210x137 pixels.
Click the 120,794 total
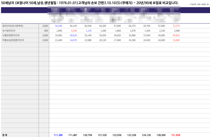(x=87, y=135)
